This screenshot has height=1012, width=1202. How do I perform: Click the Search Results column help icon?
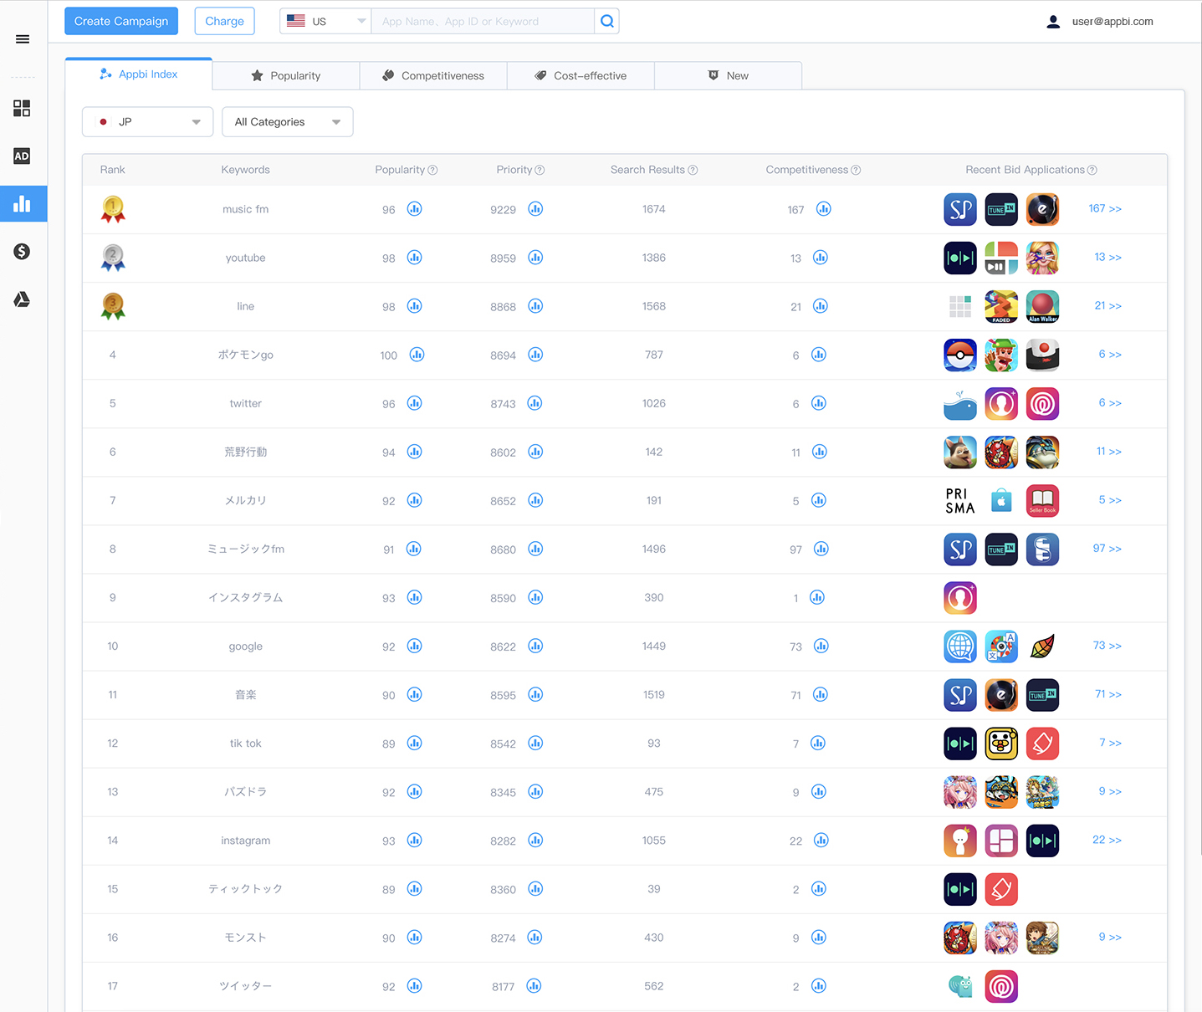point(693,170)
